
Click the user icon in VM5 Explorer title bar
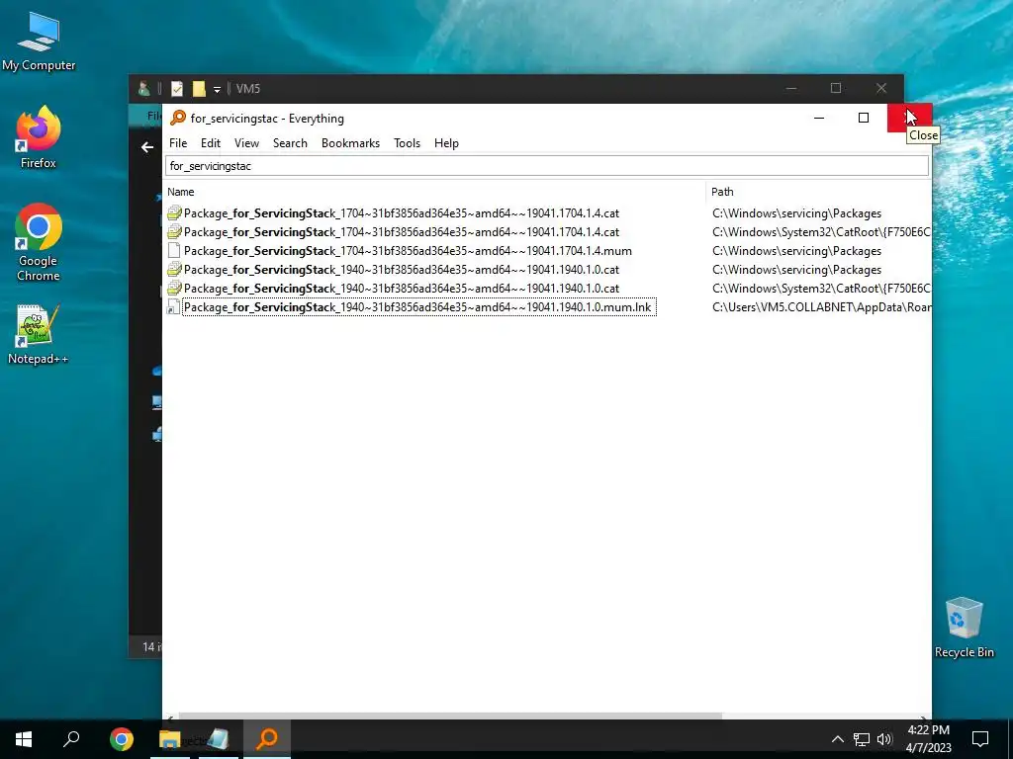[x=144, y=88]
